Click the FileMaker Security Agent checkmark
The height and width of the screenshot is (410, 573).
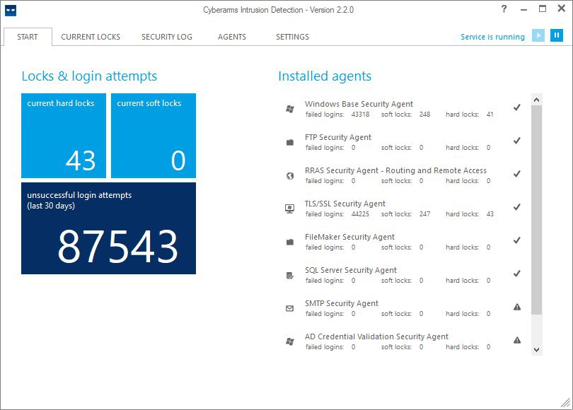click(516, 240)
